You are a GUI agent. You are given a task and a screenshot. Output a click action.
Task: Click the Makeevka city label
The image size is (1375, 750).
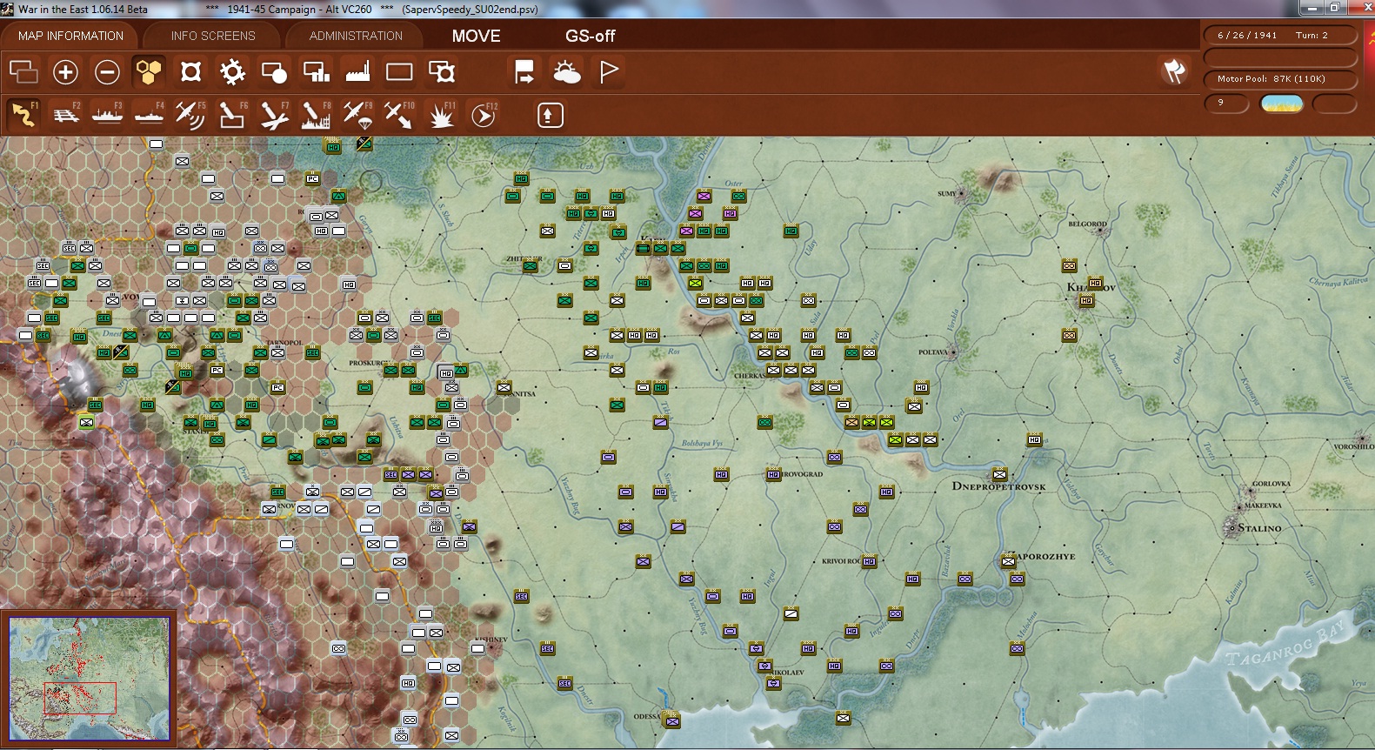(1263, 506)
